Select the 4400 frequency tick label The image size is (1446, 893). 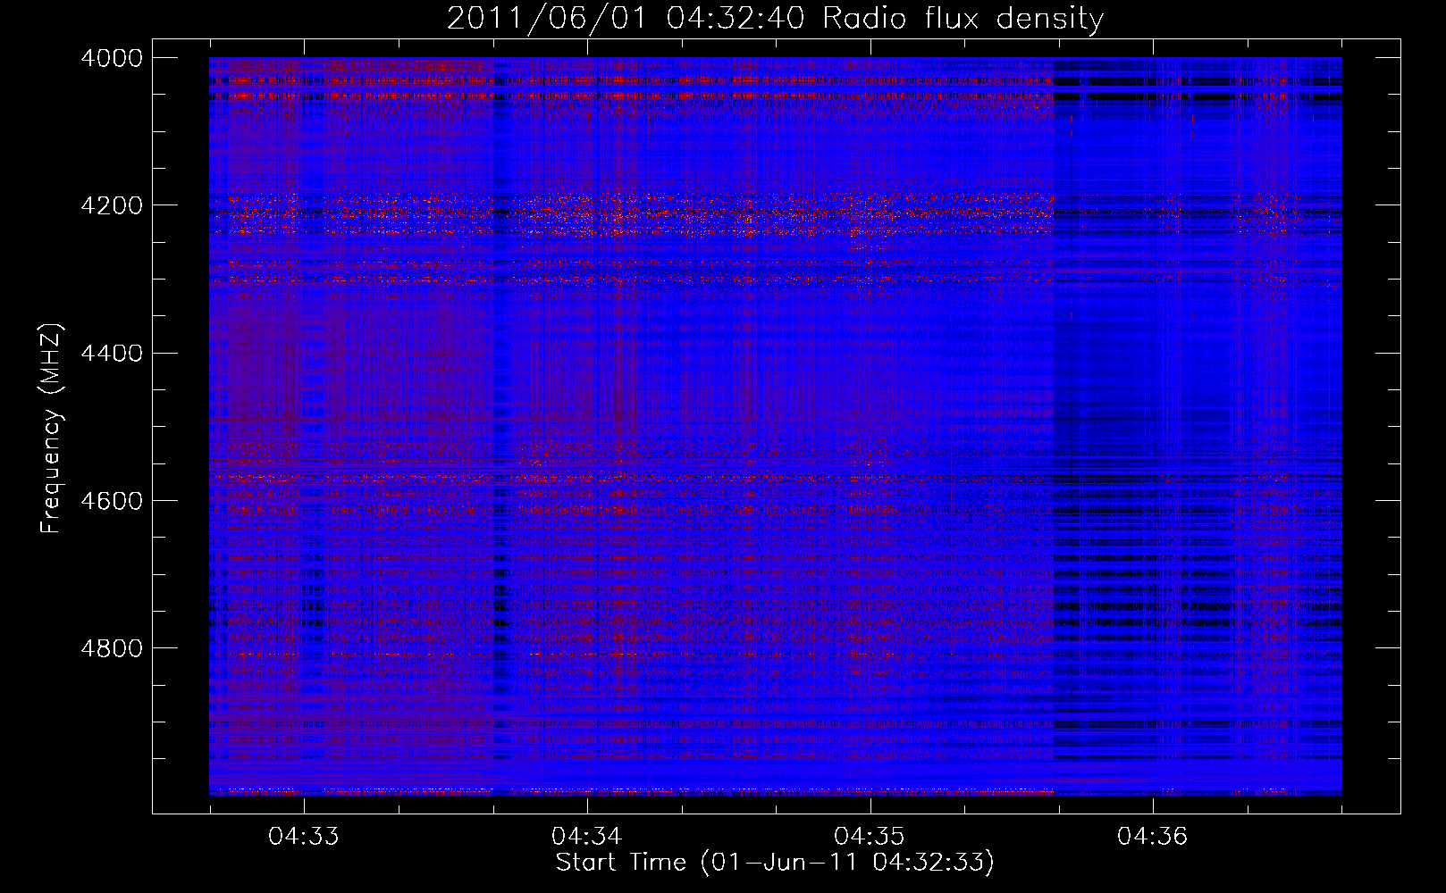[112, 354]
